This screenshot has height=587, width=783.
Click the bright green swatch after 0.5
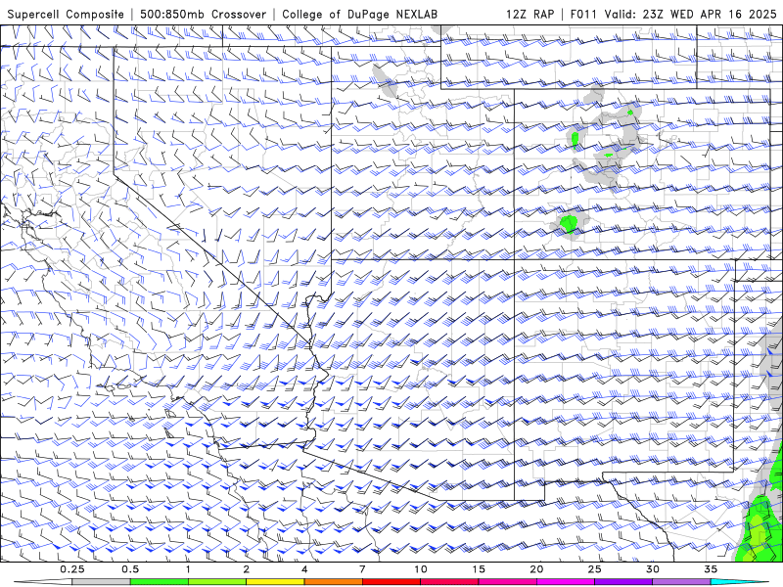[x=159, y=582]
